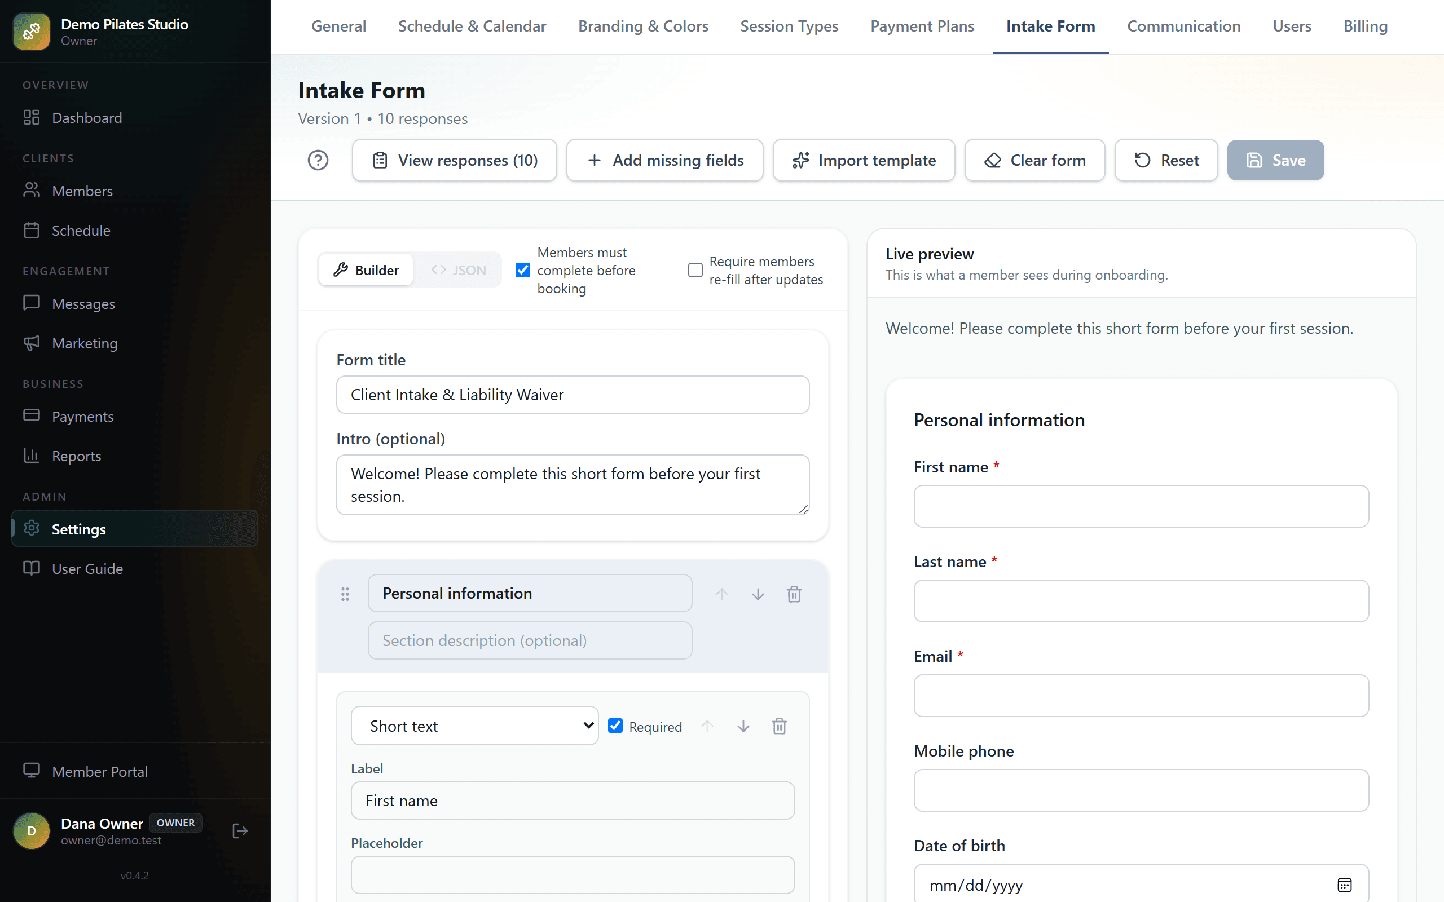The image size is (1444, 902).
Task: Click the OWNER role badge
Action: (x=175, y=823)
